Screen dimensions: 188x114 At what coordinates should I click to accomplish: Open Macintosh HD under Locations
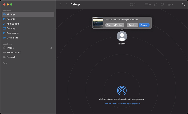(14, 52)
